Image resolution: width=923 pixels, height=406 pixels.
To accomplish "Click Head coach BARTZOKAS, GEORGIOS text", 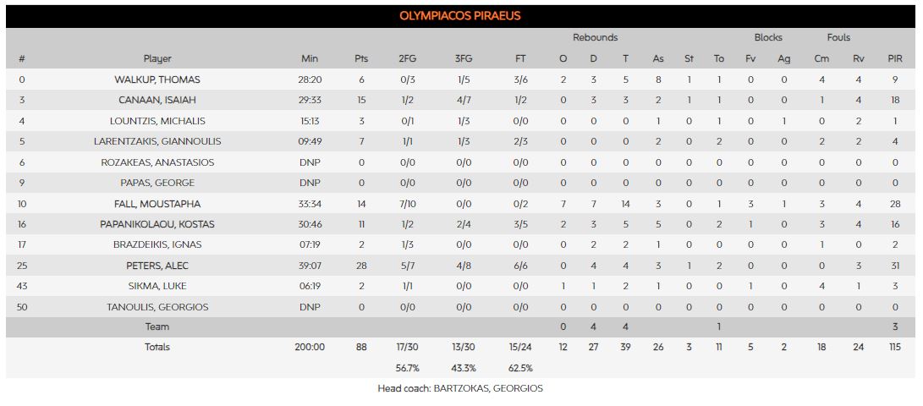I will [x=460, y=388].
